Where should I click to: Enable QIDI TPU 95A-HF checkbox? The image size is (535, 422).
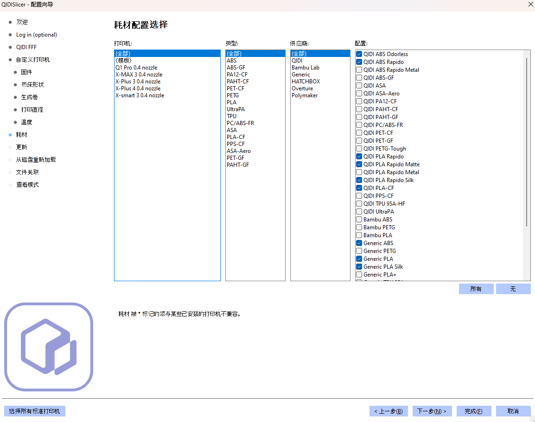(x=359, y=203)
